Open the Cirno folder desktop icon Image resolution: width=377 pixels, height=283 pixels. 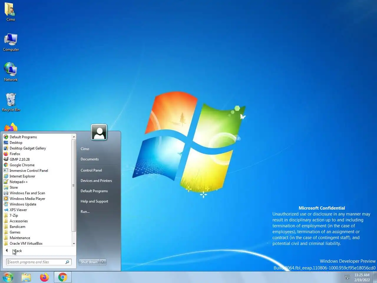(11, 12)
